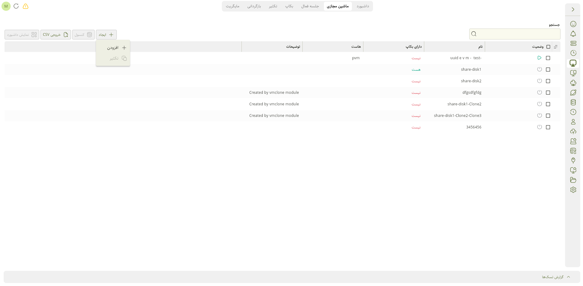Image resolution: width=583 pixels, height=286 pixels.
Task: Focus the جستجو search input field
Action: point(515,34)
